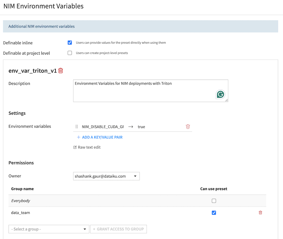Disable 'Definable inline' checkbox
The width and height of the screenshot is (283, 239).
(x=70, y=42)
